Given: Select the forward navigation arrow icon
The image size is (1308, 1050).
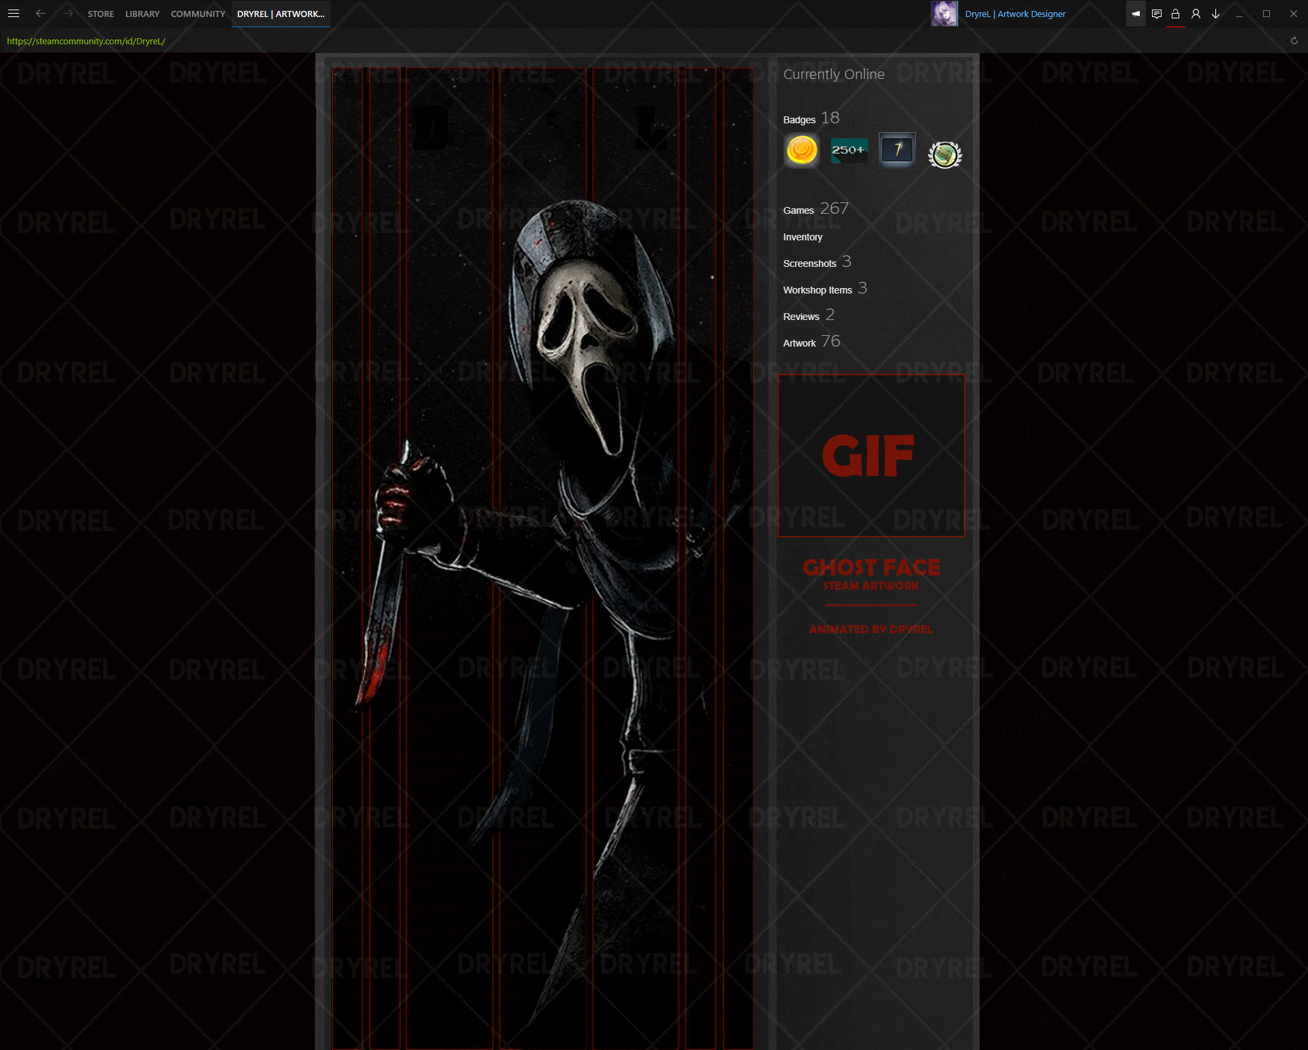Looking at the screenshot, I should pyautogui.click(x=67, y=13).
